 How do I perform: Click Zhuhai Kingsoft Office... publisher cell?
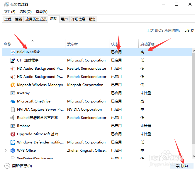(87, 151)
